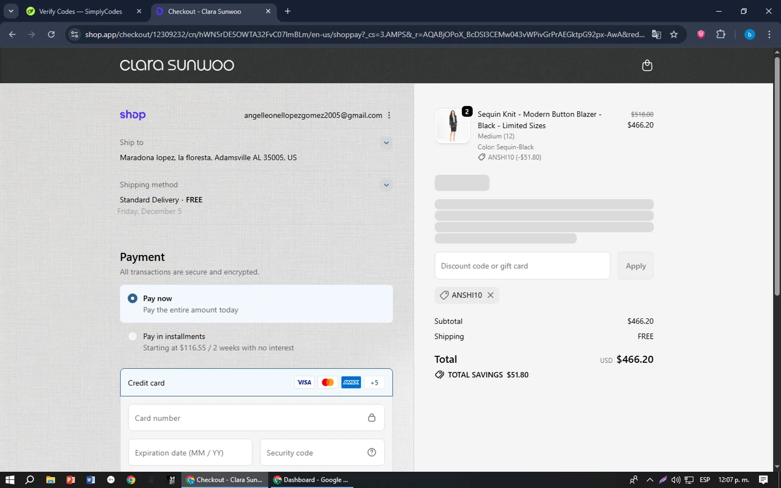Click the Total Savings tag icon
The width and height of the screenshot is (781, 488).
(x=439, y=375)
